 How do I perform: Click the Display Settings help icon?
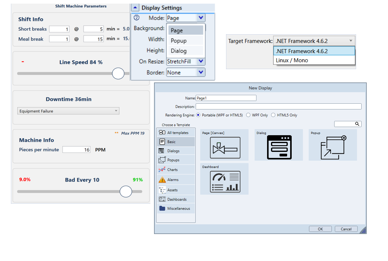tap(136, 18)
